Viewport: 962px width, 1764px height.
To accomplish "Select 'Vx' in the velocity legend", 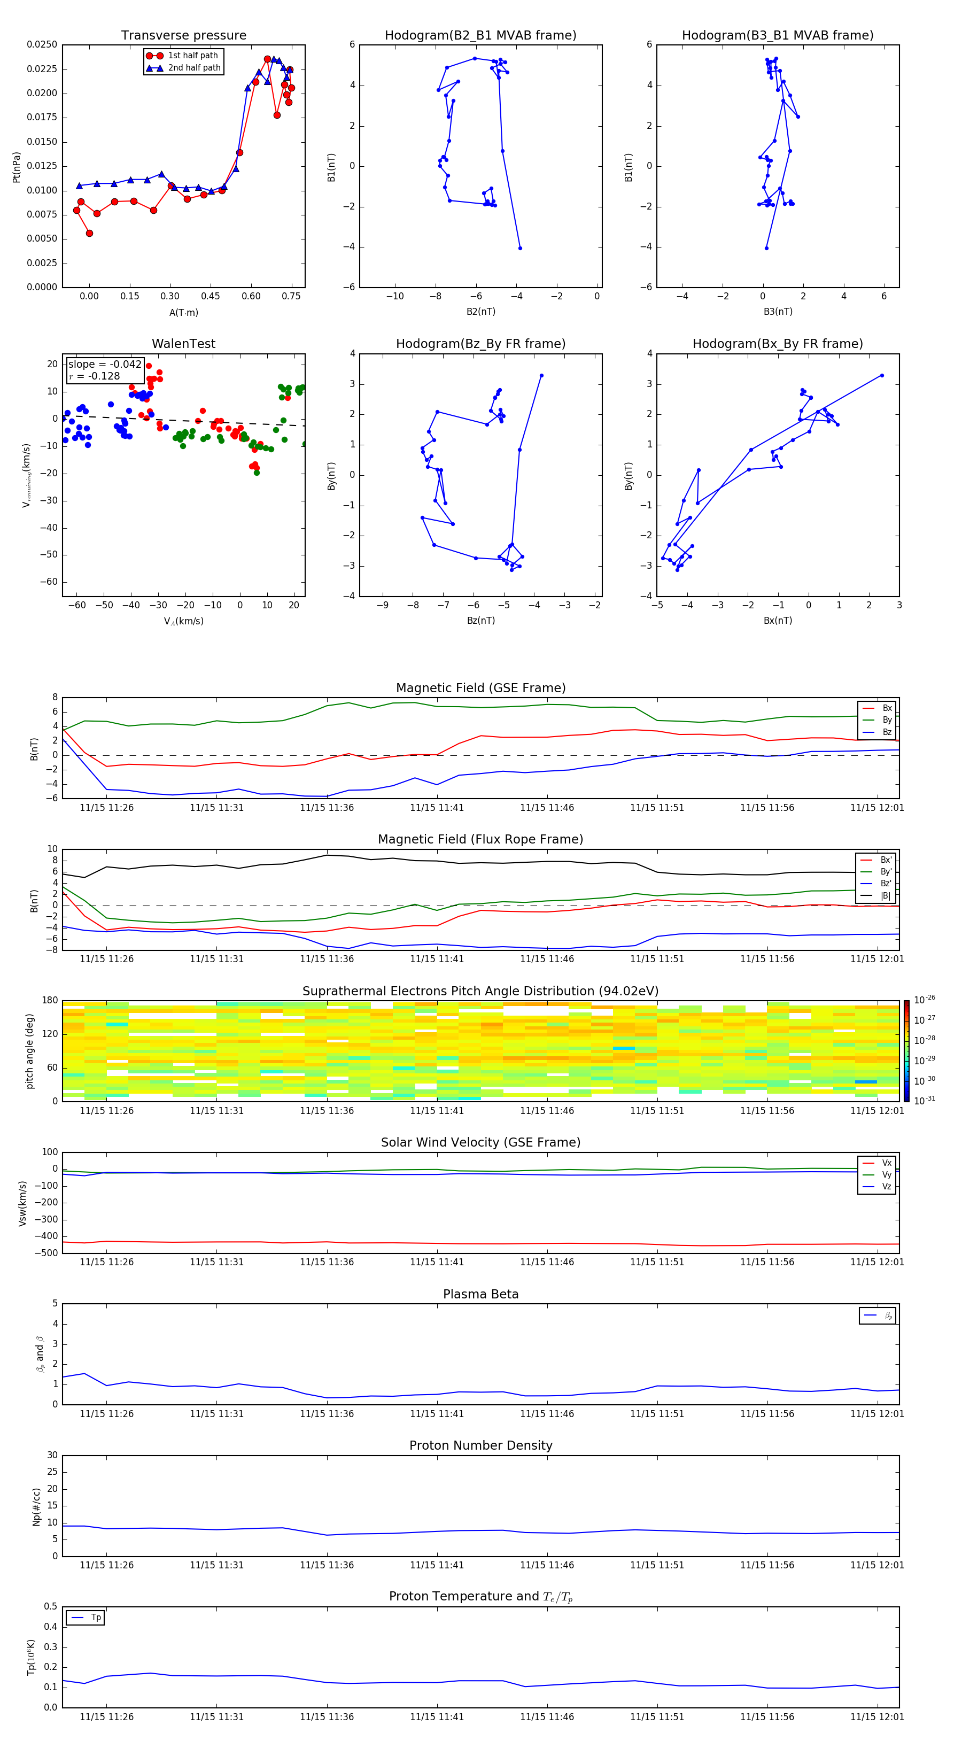I will click(x=877, y=1163).
